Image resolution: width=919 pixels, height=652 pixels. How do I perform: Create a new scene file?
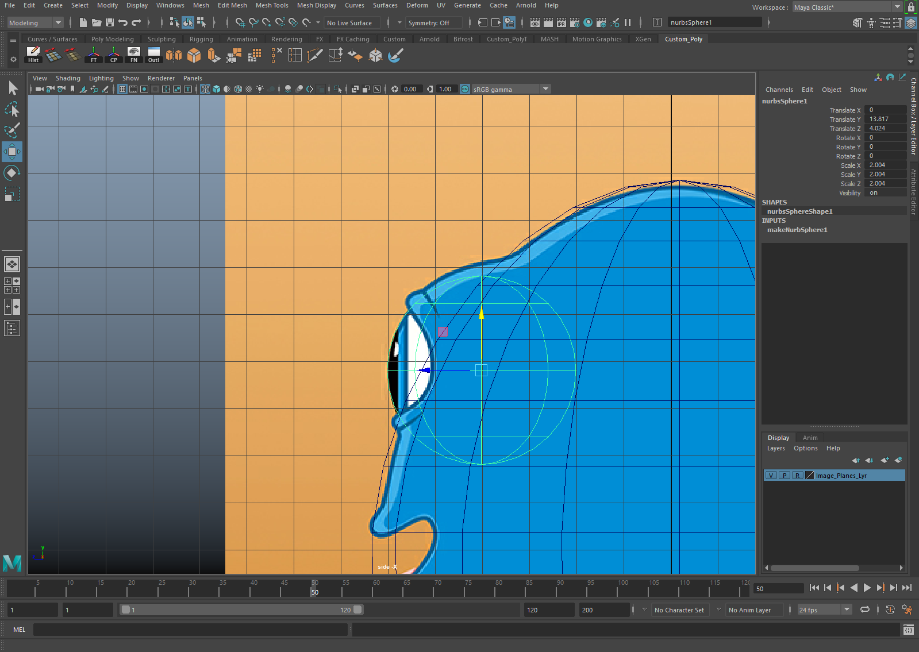point(83,22)
